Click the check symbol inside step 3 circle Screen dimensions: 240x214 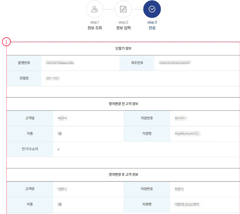[152, 9]
